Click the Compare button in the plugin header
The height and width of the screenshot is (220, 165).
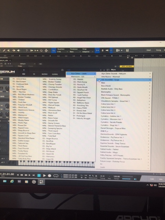[x=9, y=66]
